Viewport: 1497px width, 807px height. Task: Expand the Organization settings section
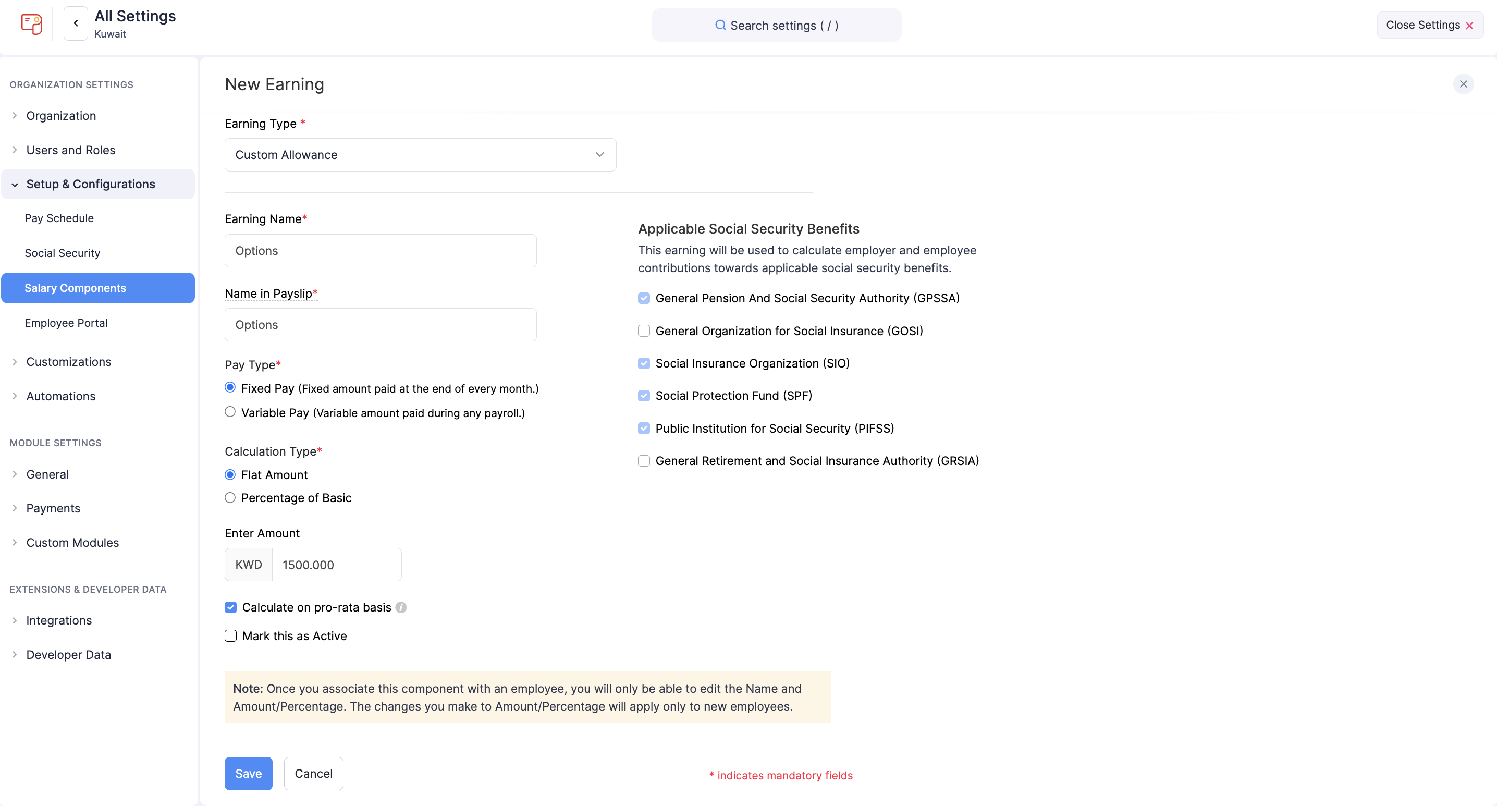[x=60, y=116]
